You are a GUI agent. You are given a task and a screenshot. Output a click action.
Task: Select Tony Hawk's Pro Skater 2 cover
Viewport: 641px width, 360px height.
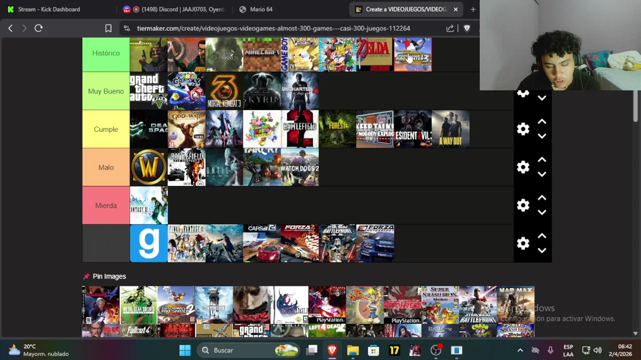click(176, 304)
